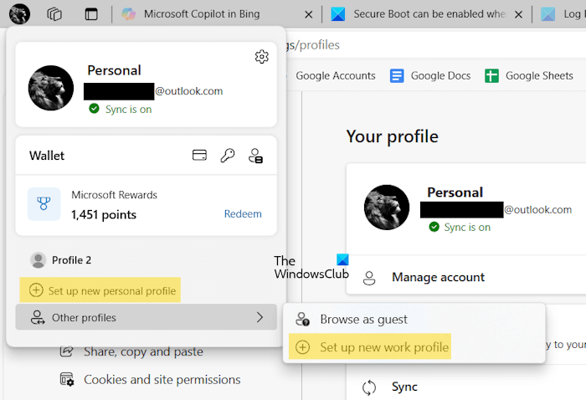Select Browse as guest
Image resolution: width=586 pixels, height=400 pixels.
363,319
